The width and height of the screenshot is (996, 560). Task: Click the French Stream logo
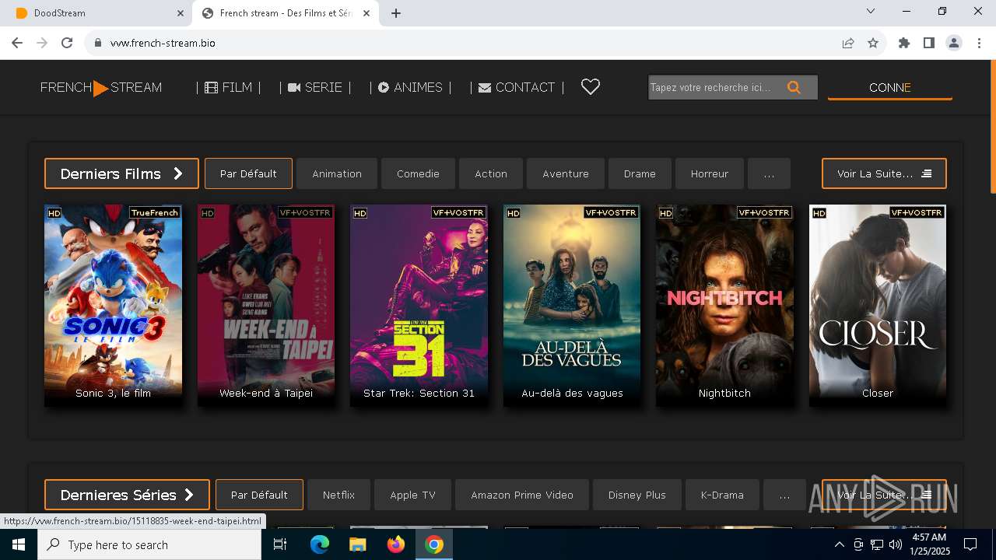101,88
